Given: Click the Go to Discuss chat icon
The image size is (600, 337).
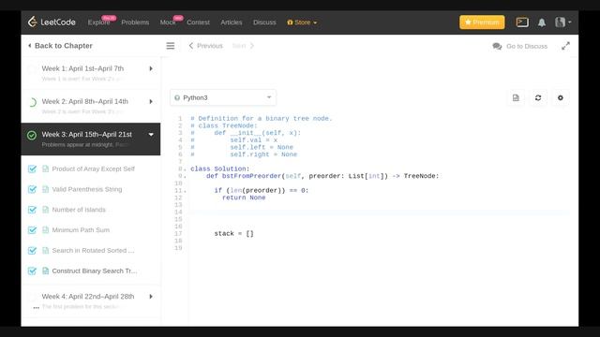Looking at the screenshot, I should [497, 46].
